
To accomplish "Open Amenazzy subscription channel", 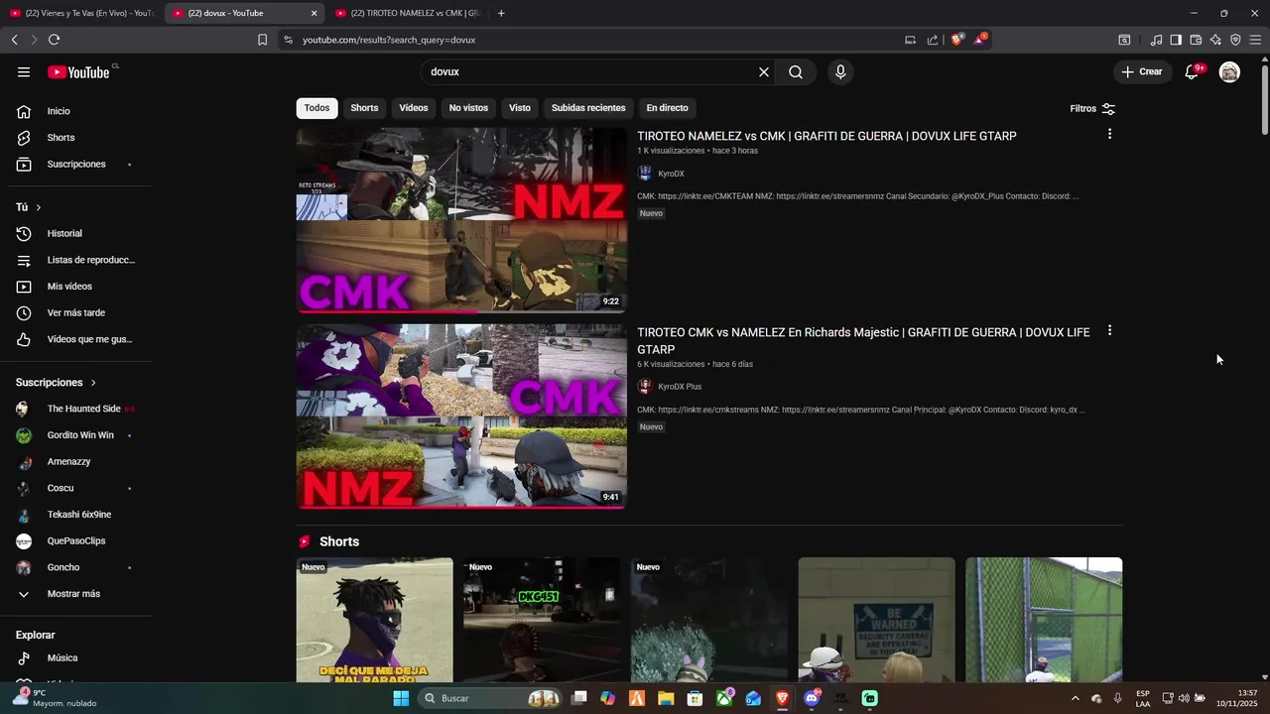I will click(79, 462).
